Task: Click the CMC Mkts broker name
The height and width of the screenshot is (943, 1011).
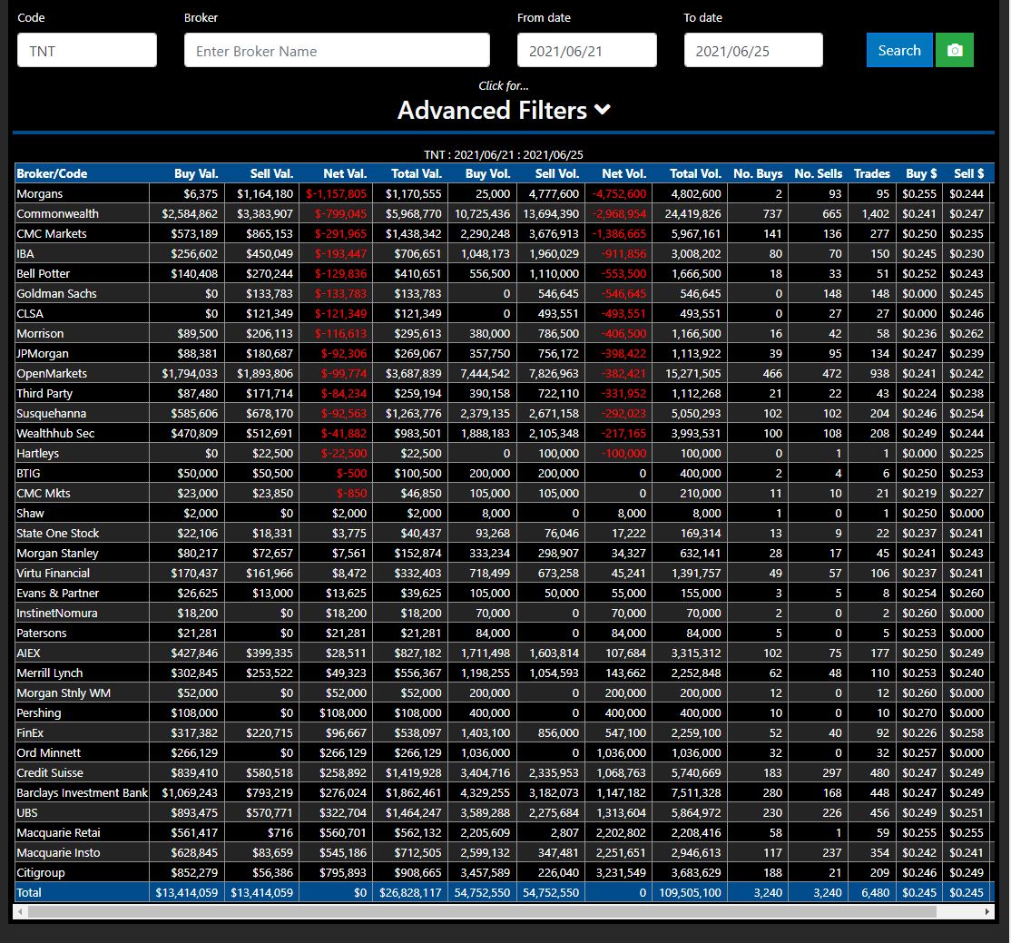Action: (x=44, y=494)
